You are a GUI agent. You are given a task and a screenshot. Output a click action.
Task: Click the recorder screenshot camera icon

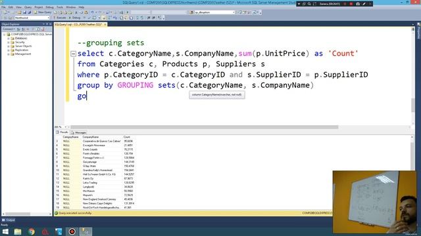tap(358, 4)
